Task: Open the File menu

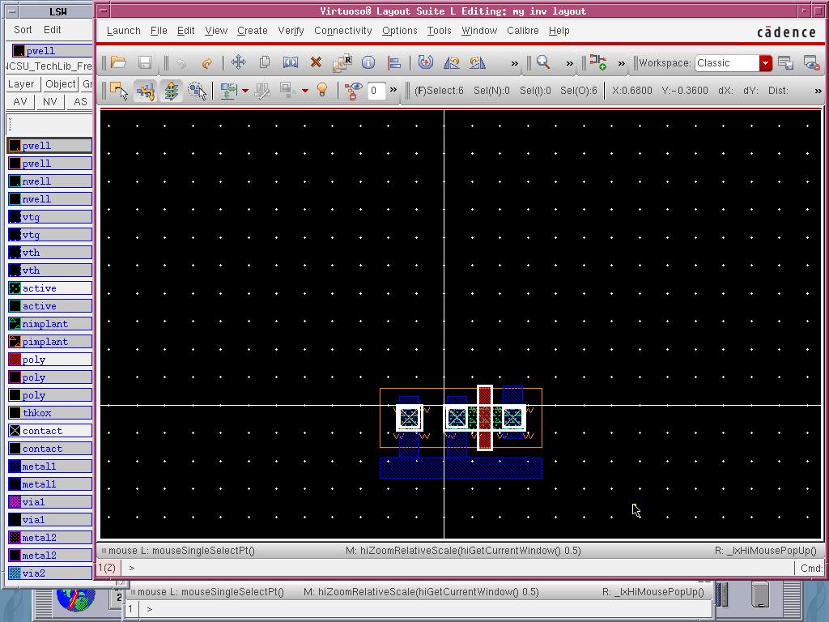Action: click(159, 31)
